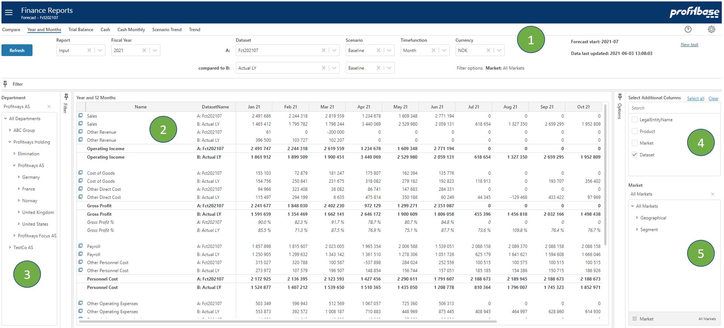The width and height of the screenshot is (724, 328).
Task: Open the help question mark icon
Action: coord(688,30)
